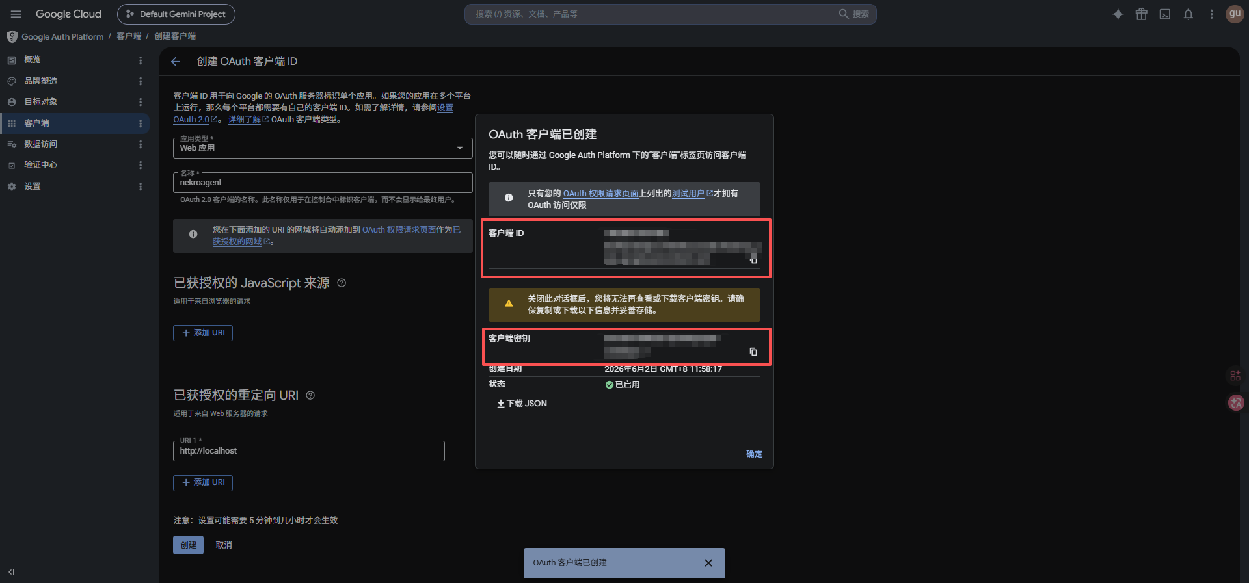Open more options for 数据访问 sidebar item

point(141,144)
